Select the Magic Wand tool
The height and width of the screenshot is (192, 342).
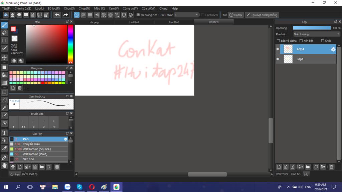coord(4,108)
